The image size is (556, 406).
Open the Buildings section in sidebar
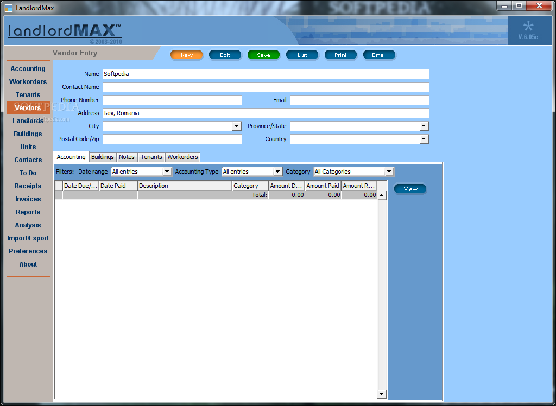click(x=28, y=134)
